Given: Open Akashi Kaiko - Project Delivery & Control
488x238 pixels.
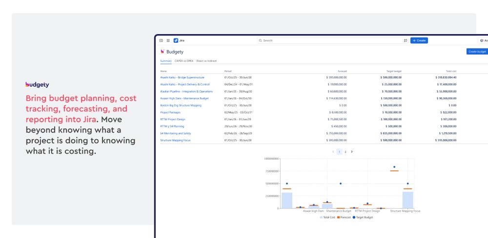Looking at the screenshot, I should 185,84.
